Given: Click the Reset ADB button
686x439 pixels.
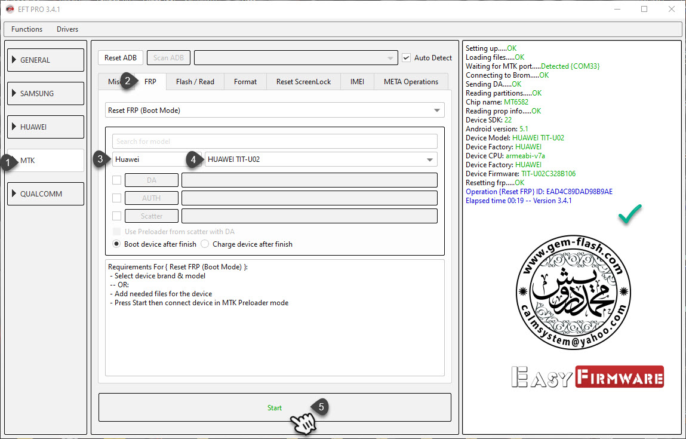Looking at the screenshot, I should point(121,58).
